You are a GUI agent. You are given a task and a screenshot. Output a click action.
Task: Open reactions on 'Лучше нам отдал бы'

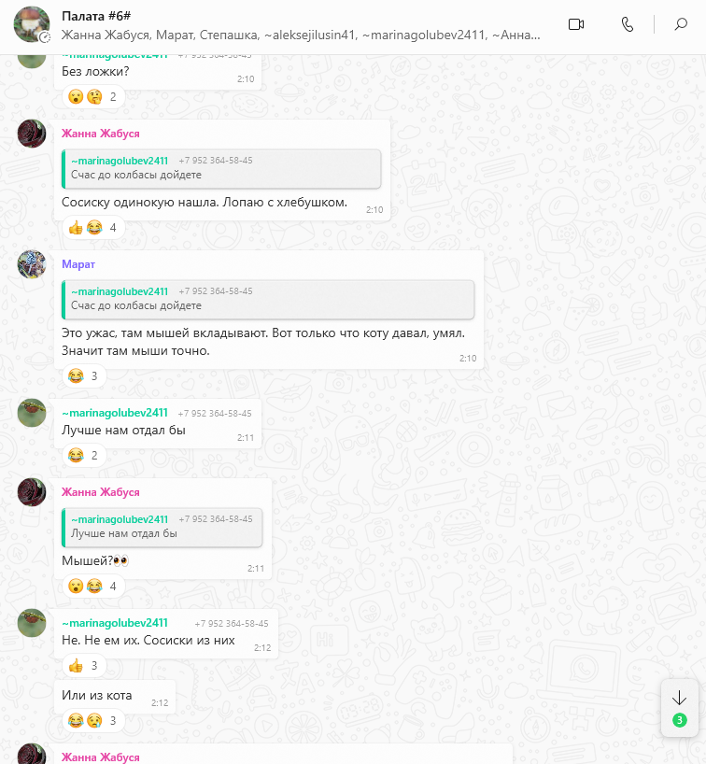coord(84,456)
